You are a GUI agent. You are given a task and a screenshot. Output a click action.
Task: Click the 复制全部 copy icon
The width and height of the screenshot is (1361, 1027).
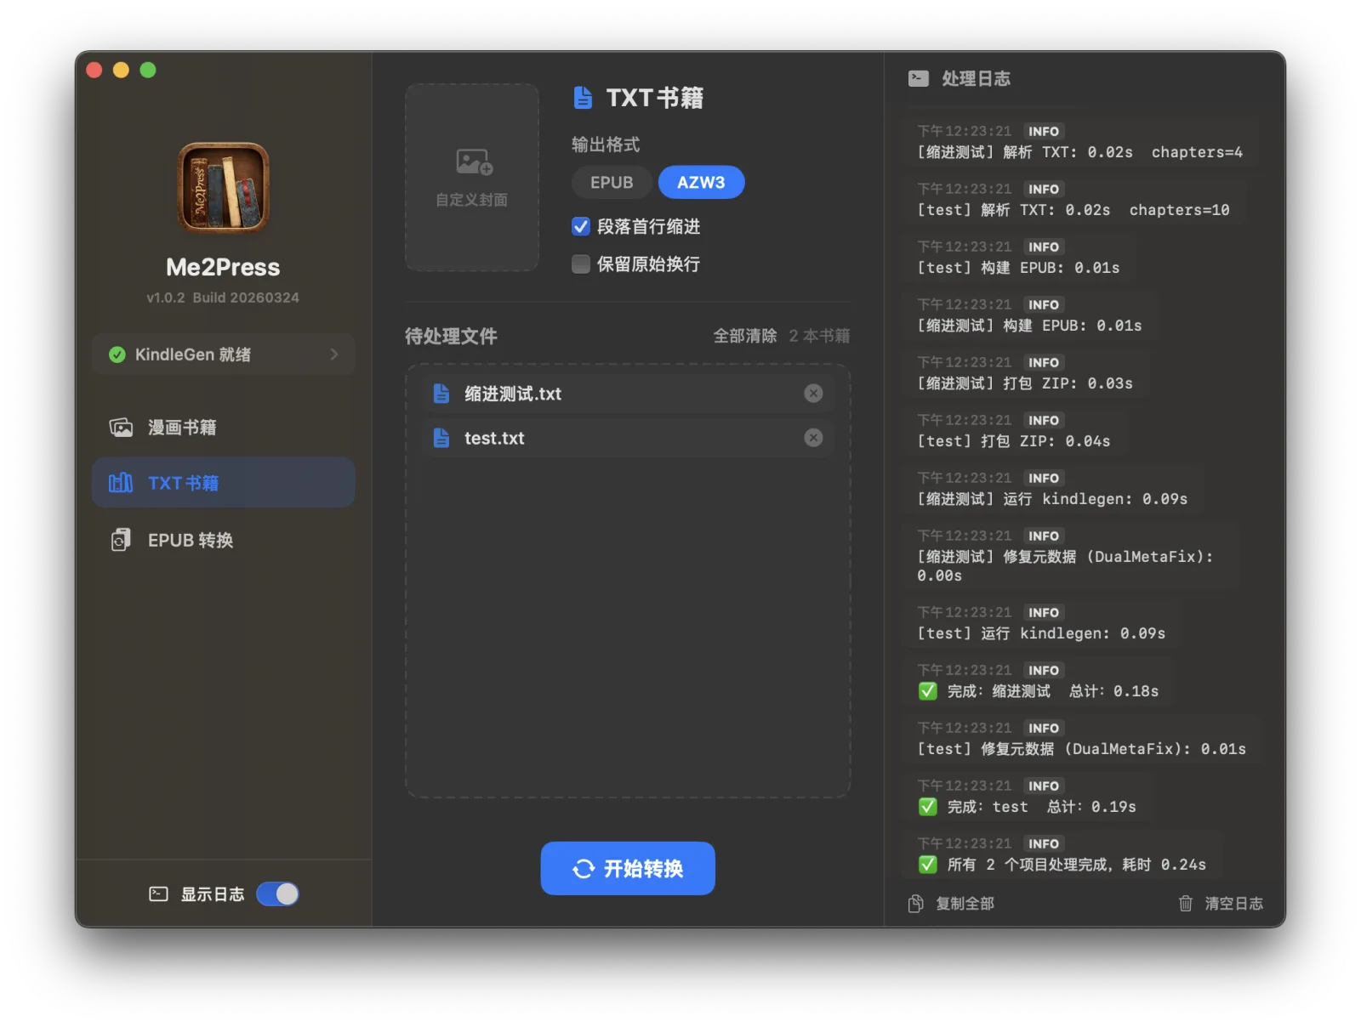pos(916,904)
